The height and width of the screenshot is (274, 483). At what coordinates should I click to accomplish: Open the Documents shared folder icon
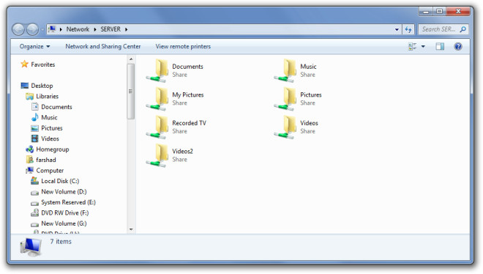[158, 71]
